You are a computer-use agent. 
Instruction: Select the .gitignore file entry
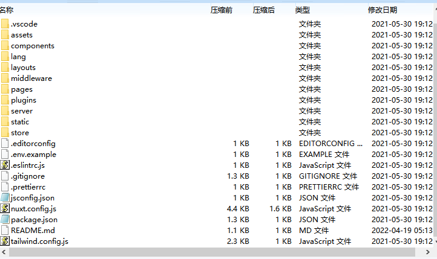point(28,176)
